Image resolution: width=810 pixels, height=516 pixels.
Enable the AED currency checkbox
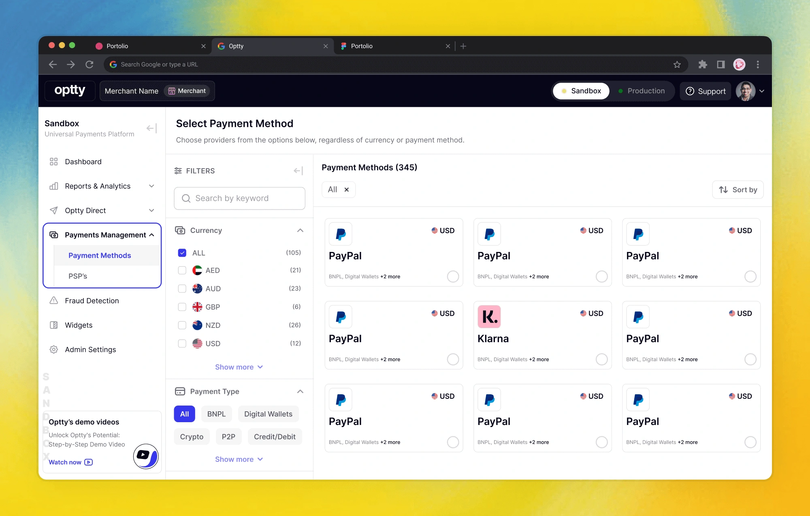[181, 271]
